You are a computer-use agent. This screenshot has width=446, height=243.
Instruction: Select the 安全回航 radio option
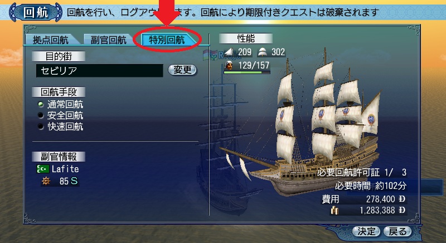[60, 116]
